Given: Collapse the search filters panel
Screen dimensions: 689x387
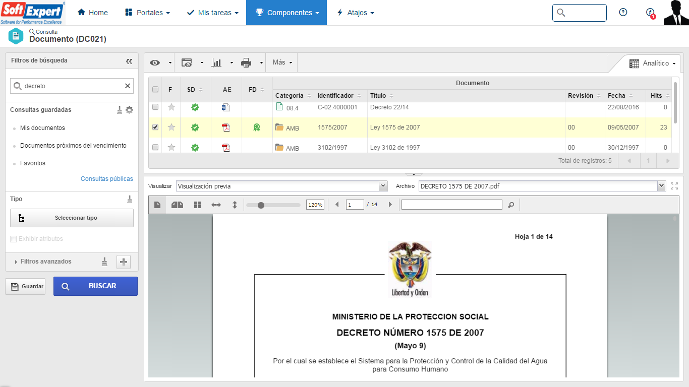Looking at the screenshot, I should tap(129, 61).
